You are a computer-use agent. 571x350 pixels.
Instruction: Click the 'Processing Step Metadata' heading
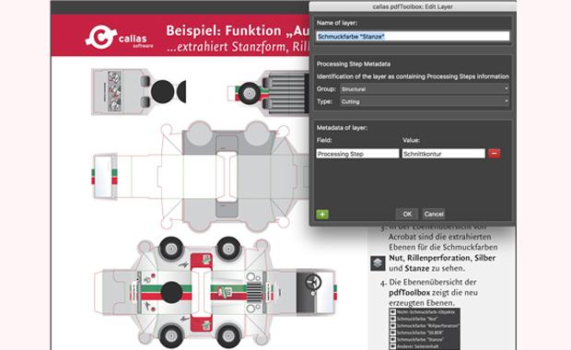[x=354, y=64]
